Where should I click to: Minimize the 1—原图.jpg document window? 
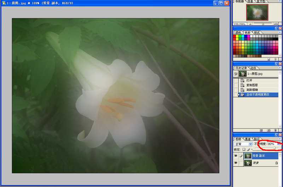tap(216, 3)
